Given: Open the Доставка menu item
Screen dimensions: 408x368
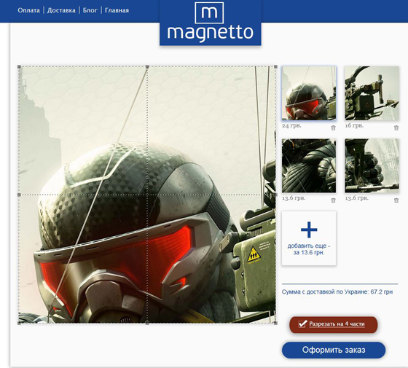Looking at the screenshot, I should pos(61,10).
